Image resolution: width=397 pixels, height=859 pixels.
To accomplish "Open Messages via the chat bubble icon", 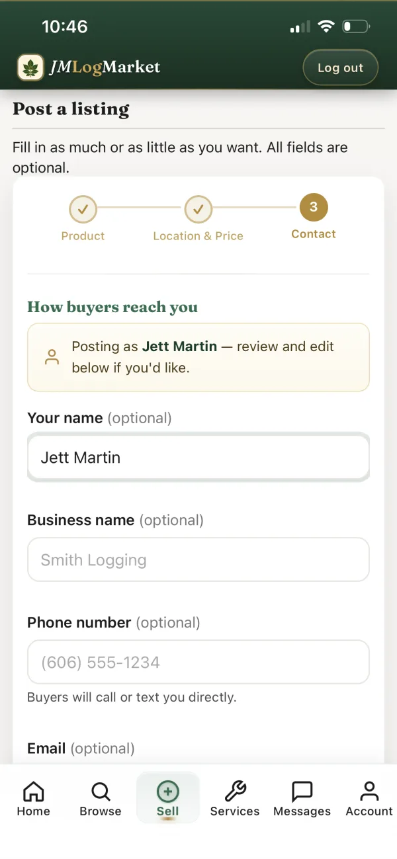I will tap(302, 791).
